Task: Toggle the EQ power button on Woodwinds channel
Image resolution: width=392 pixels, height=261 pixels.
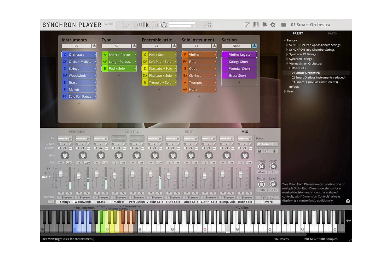Action: 88,139
